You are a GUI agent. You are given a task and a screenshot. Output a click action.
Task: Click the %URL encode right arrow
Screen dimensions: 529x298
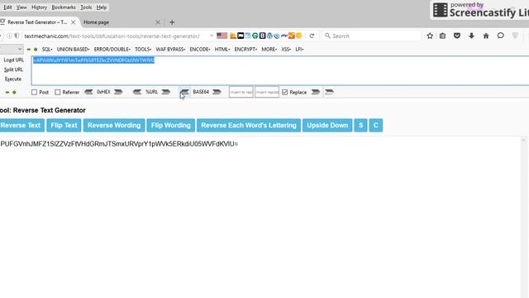click(x=165, y=92)
